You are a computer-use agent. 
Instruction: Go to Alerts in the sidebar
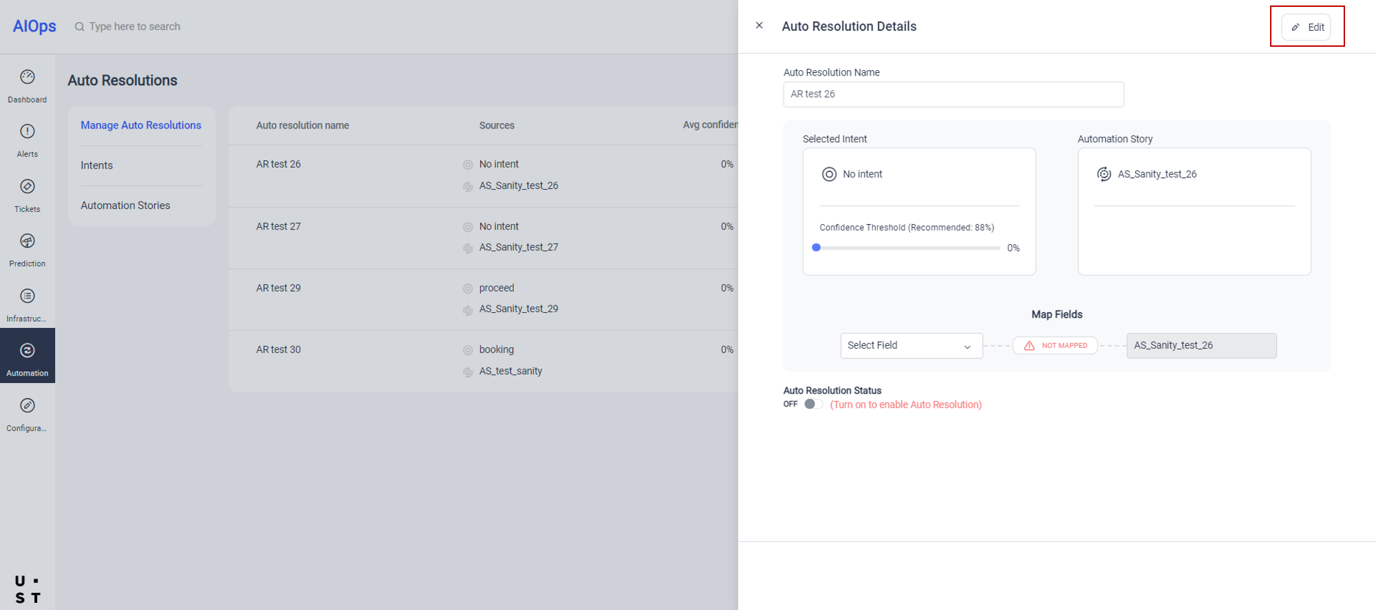tap(28, 140)
